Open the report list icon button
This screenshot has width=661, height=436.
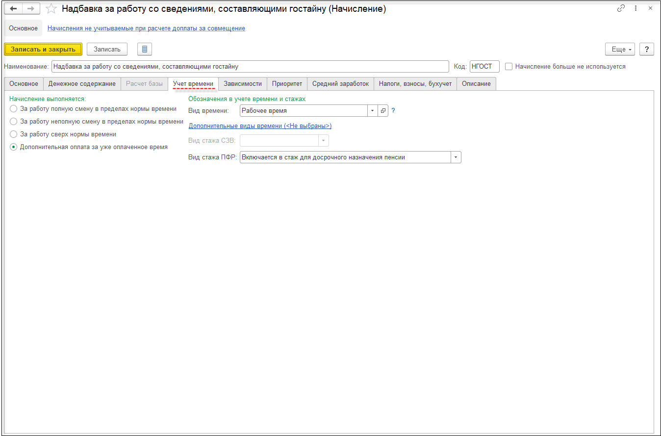pyautogui.click(x=145, y=49)
